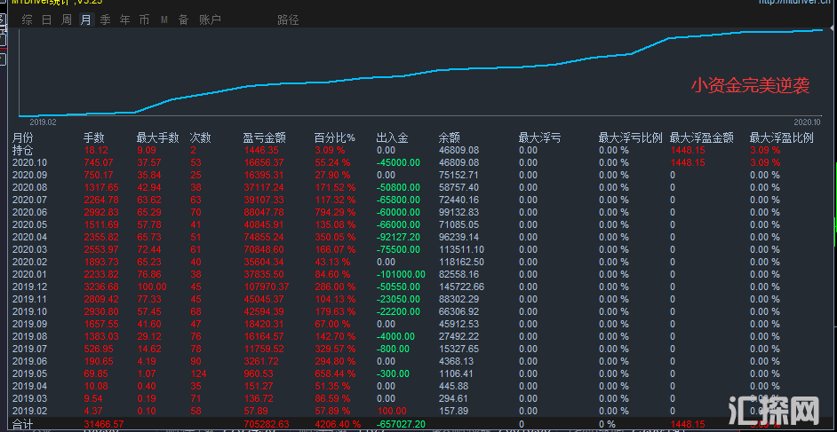Open the 账户 account tab
The image size is (837, 432).
pos(210,20)
